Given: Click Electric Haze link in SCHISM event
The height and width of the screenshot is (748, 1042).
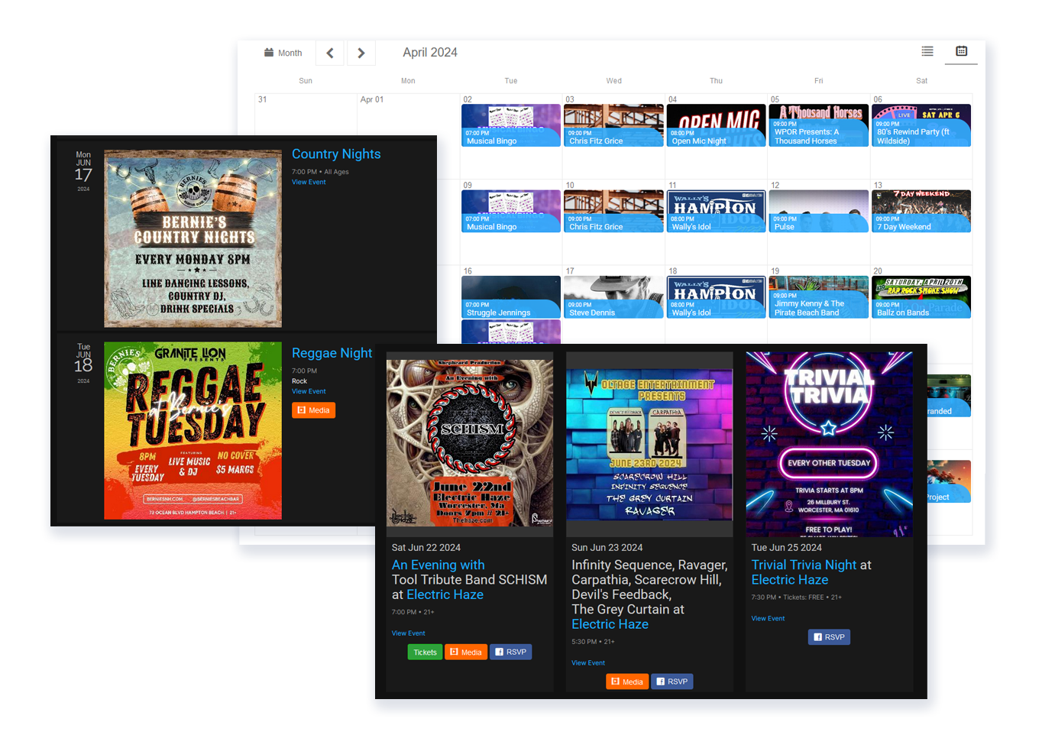Looking at the screenshot, I should (445, 594).
